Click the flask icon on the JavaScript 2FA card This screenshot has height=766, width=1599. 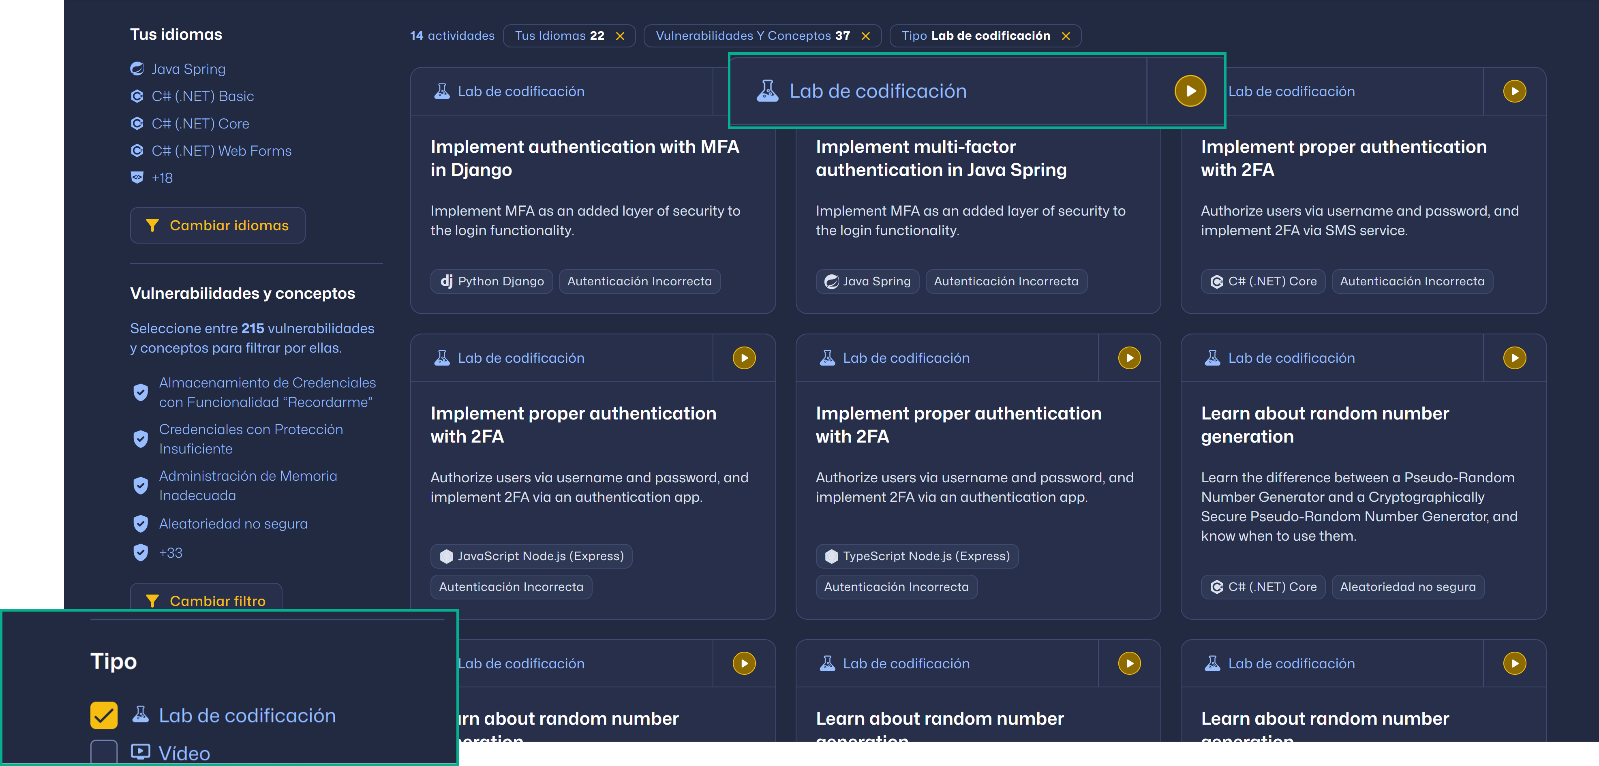442,358
